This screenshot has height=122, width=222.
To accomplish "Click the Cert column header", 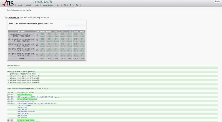I will coord(69,31).
